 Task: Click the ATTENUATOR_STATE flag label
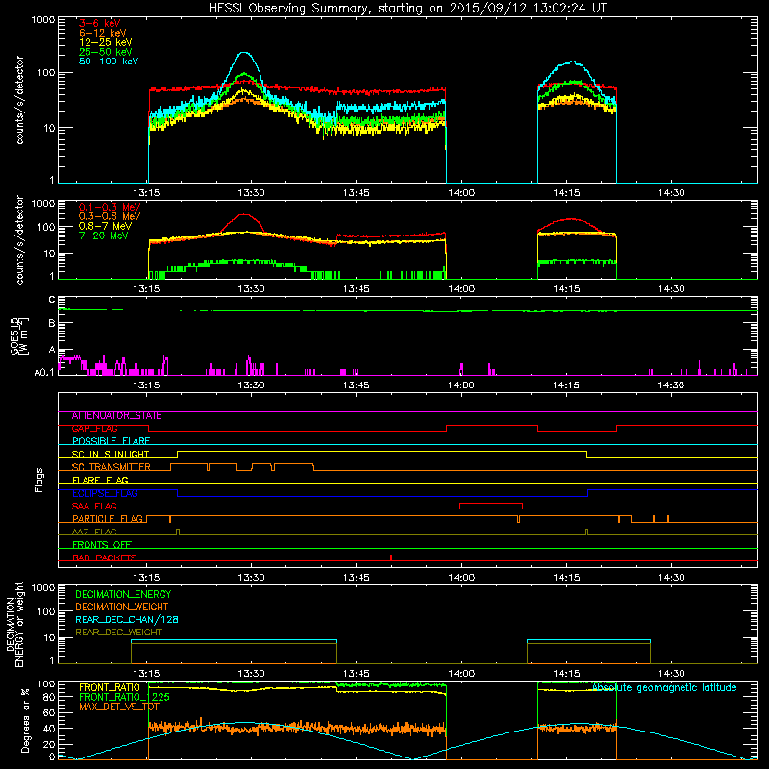(116, 416)
